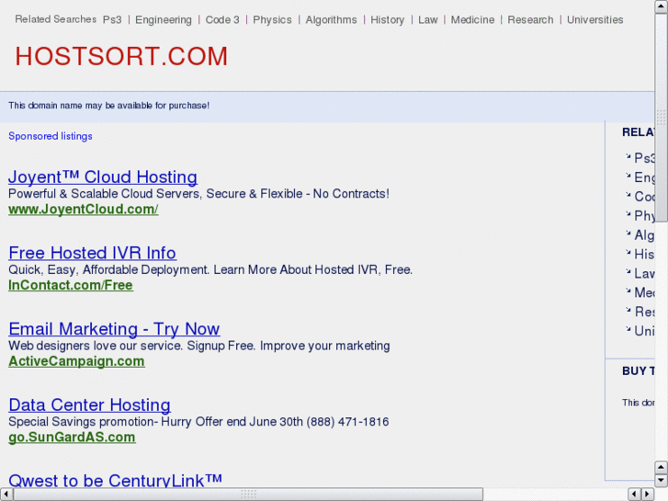Image resolution: width=668 pixels, height=501 pixels.
Task: Click the arrow bullet beside sidebar Eng
Action: click(628, 176)
